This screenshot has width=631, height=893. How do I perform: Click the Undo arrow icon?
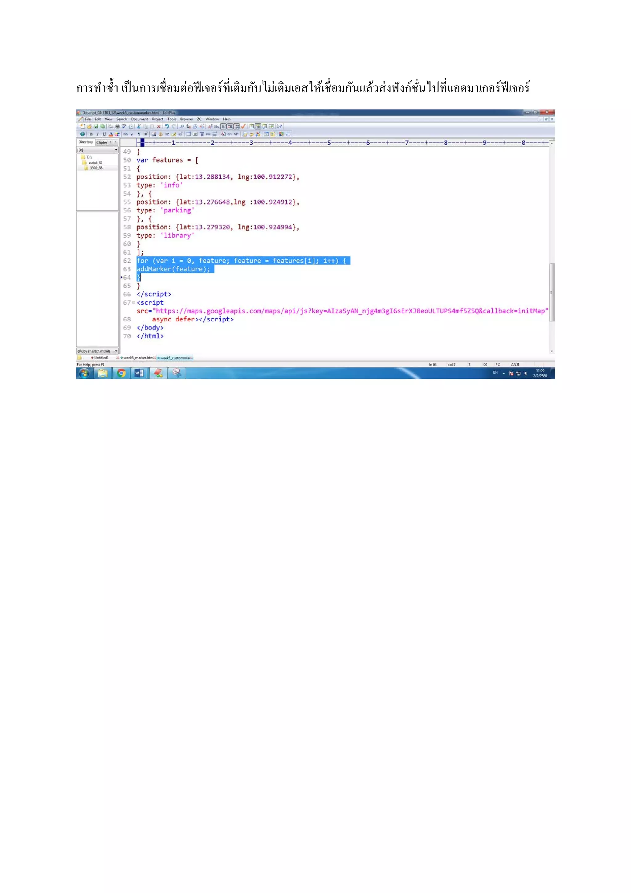coord(167,126)
